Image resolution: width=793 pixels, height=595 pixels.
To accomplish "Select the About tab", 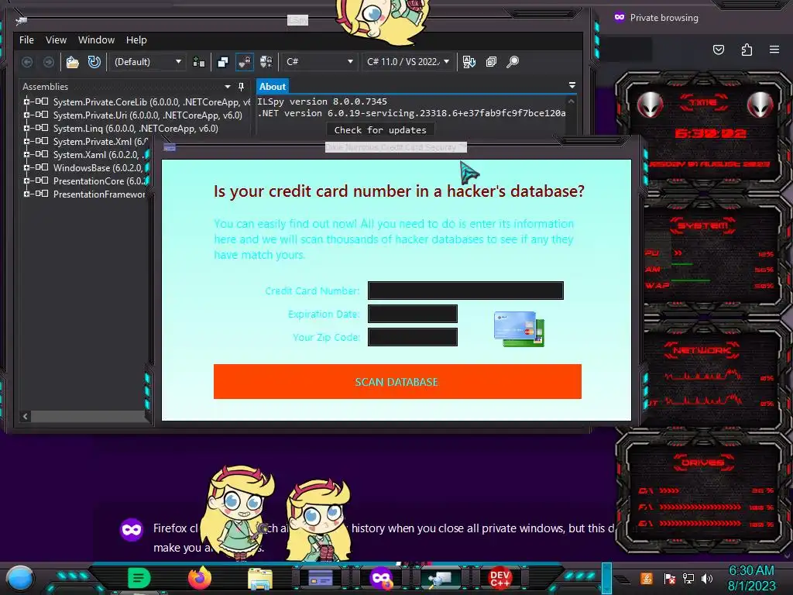I will (273, 87).
